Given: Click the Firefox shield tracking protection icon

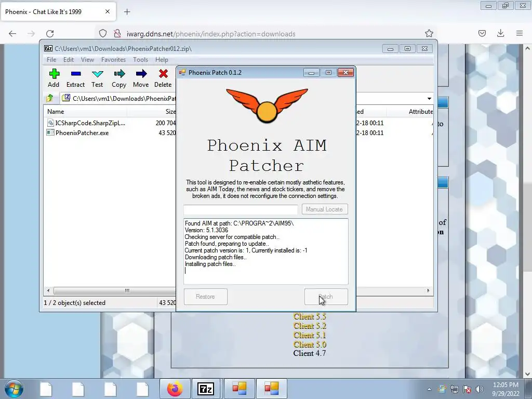Looking at the screenshot, I should [103, 34].
